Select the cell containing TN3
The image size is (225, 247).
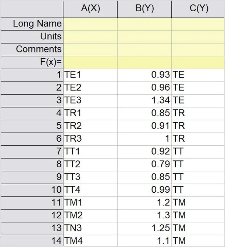tap(90, 228)
